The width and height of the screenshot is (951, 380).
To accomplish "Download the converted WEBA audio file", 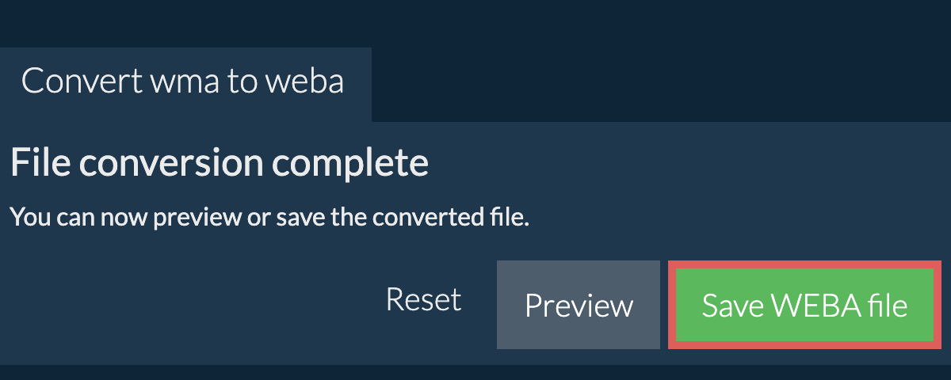I will tap(804, 306).
